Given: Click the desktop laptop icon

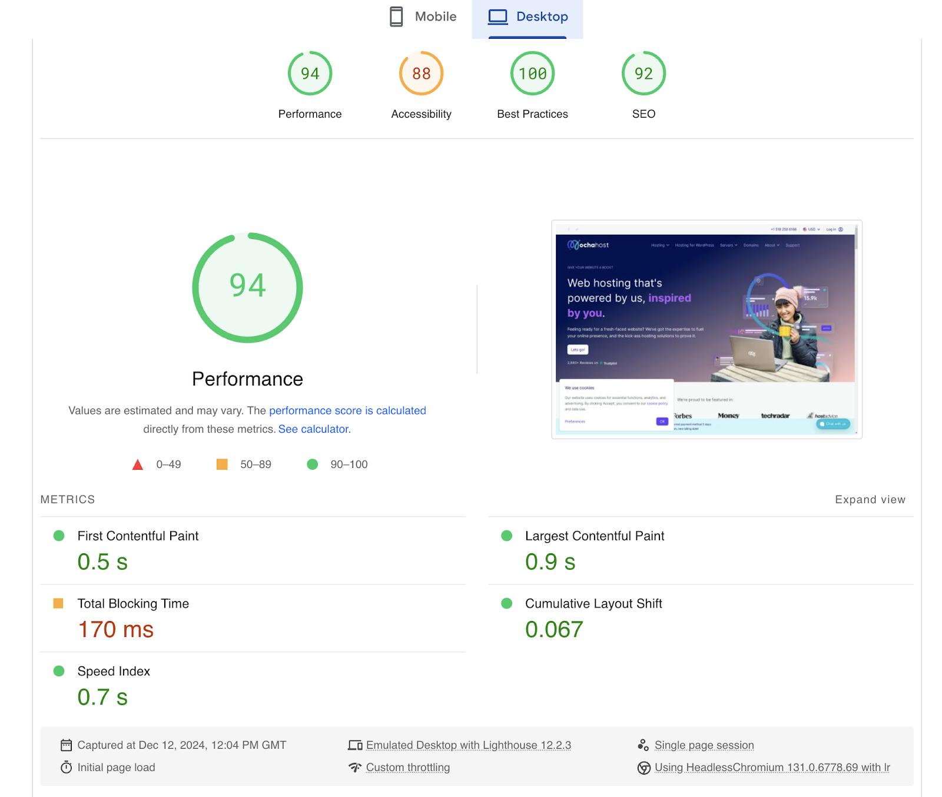Looking at the screenshot, I should click(x=497, y=17).
